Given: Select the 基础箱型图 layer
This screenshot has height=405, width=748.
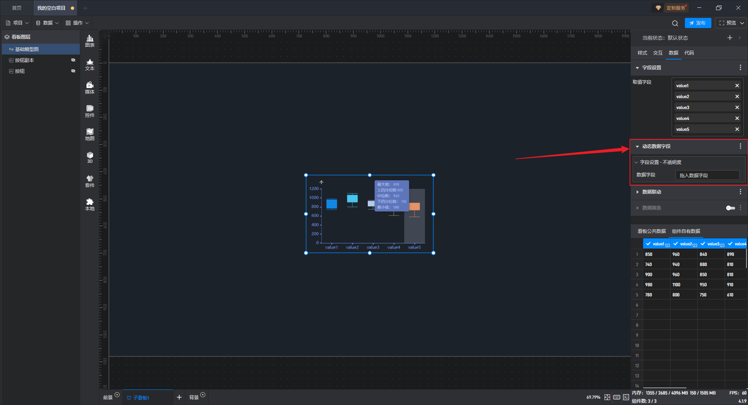Looking at the screenshot, I should pyautogui.click(x=41, y=49).
